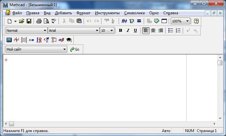Viewport: 226px width, 136px height.
Task: Open the Boolean toolbar icon
Action: [47, 40]
